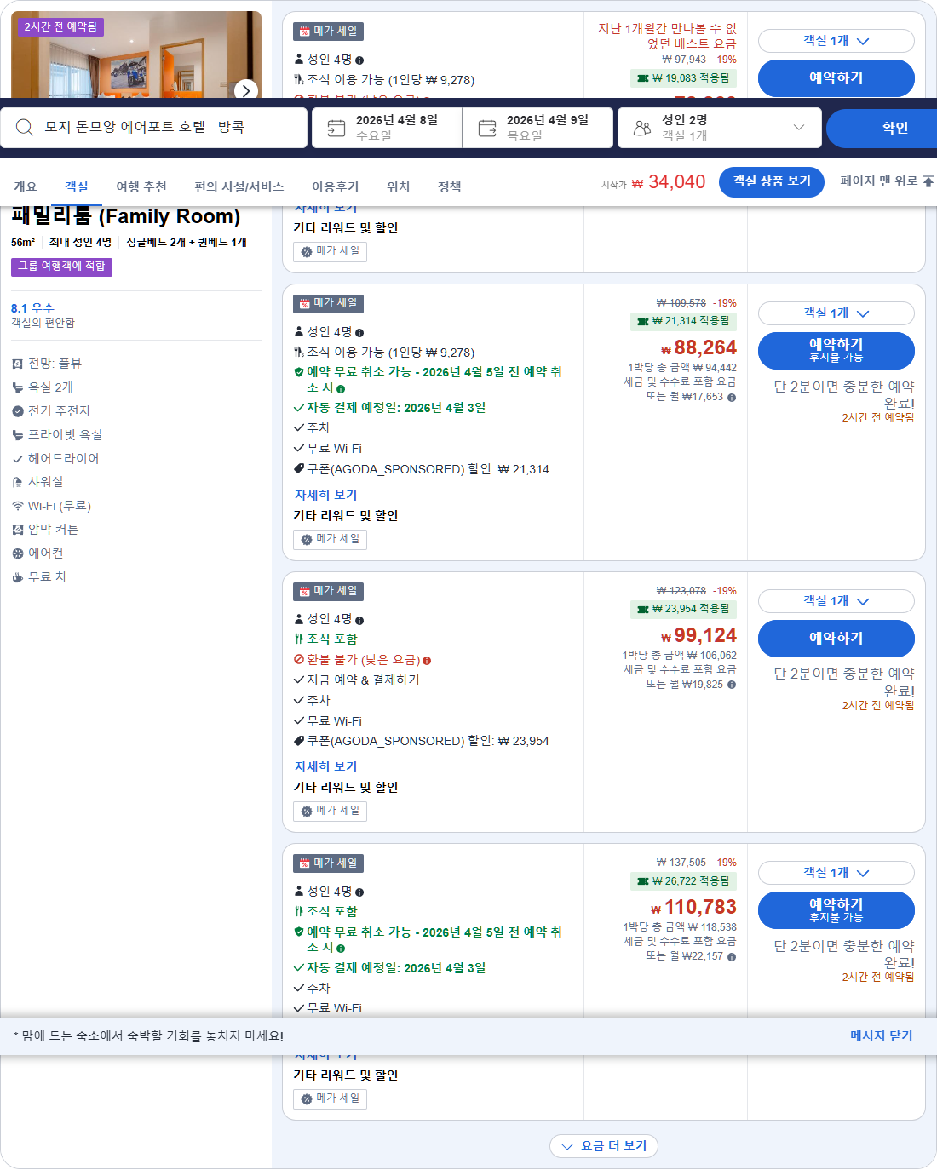The image size is (937, 1170).
Task: Click the search magnifier icon
Action: pyautogui.click(x=24, y=127)
